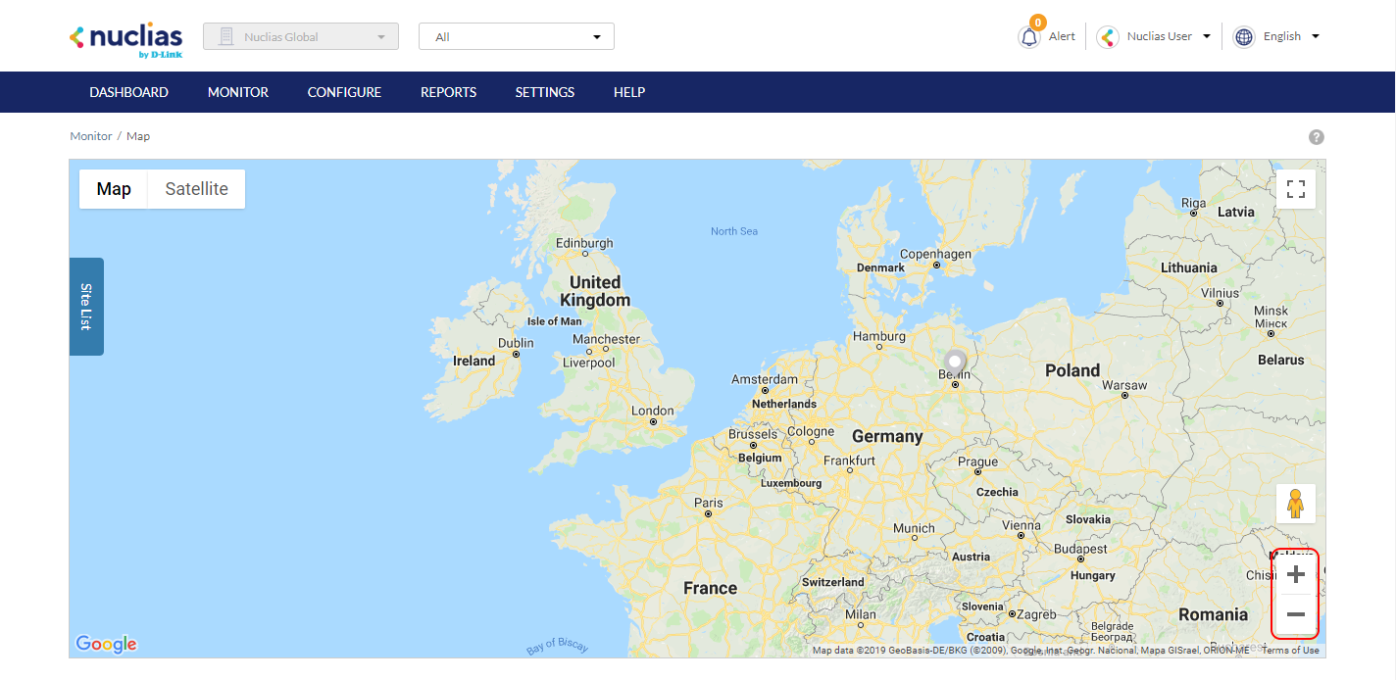Open the CONFIGURE menu

pos(344,92)
